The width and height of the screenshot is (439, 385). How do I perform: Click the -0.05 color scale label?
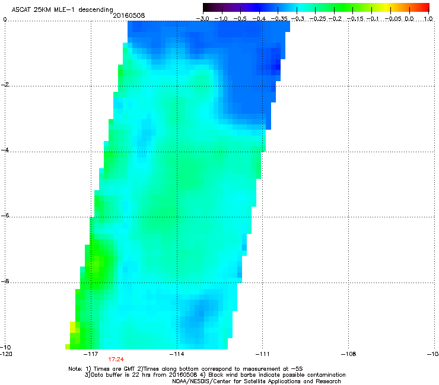tap(393, 19)
